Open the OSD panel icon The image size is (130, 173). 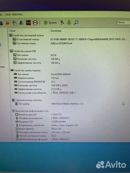click(x=28, y=23)
